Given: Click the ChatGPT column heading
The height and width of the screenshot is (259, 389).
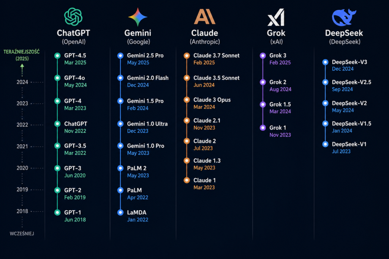Looking at the screenshot, I should click(x=74, y=33).
